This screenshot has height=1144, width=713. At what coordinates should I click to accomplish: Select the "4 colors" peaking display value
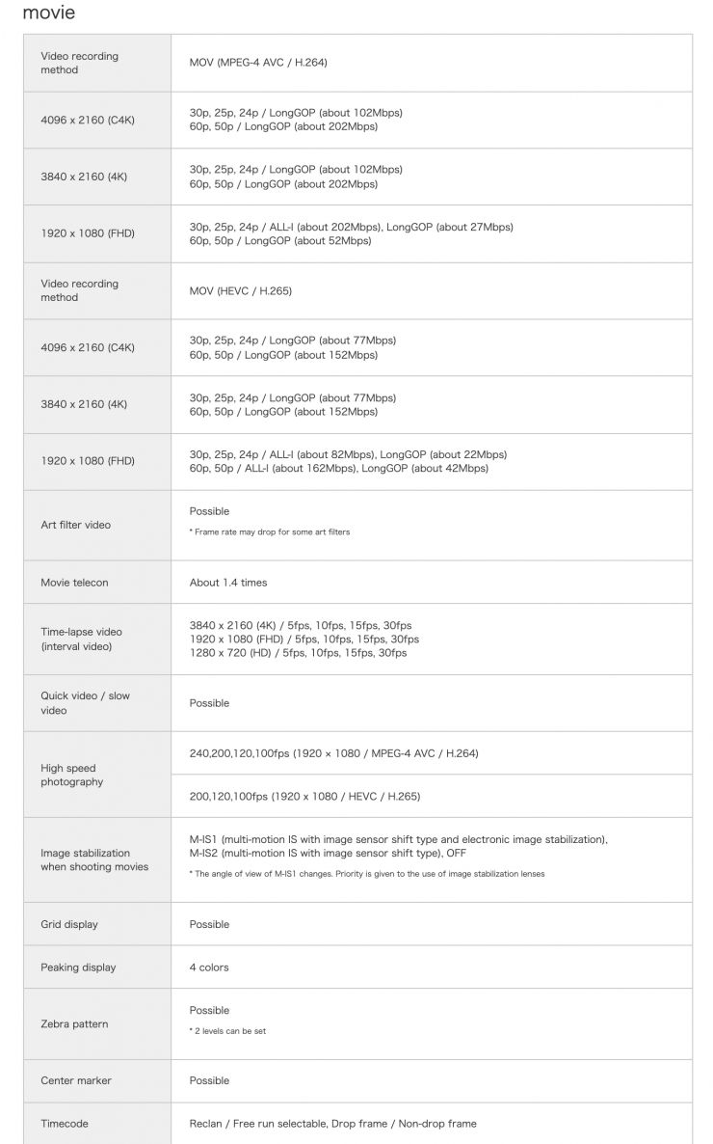pyautogui.click(x=209, y=967)
